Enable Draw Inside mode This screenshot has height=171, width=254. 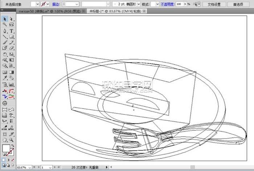(13, 165)
